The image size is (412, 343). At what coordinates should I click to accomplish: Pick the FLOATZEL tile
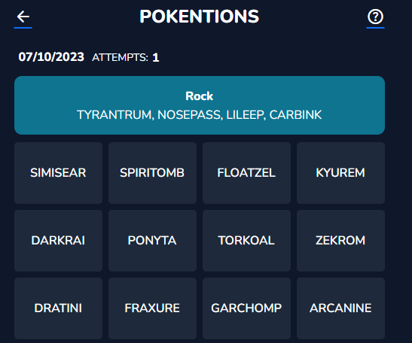[x=246, y=173]
